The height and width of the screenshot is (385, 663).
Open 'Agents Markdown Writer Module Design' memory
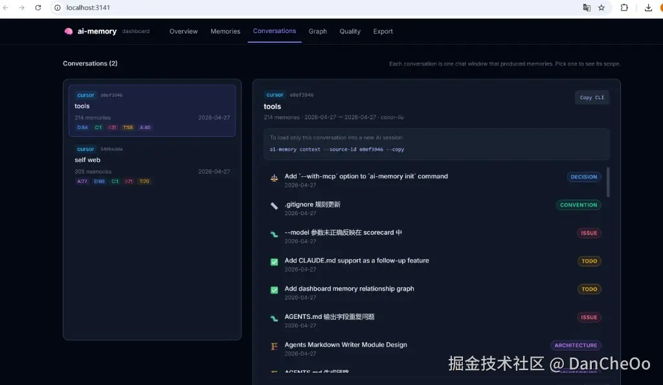(x=346, y=345)
